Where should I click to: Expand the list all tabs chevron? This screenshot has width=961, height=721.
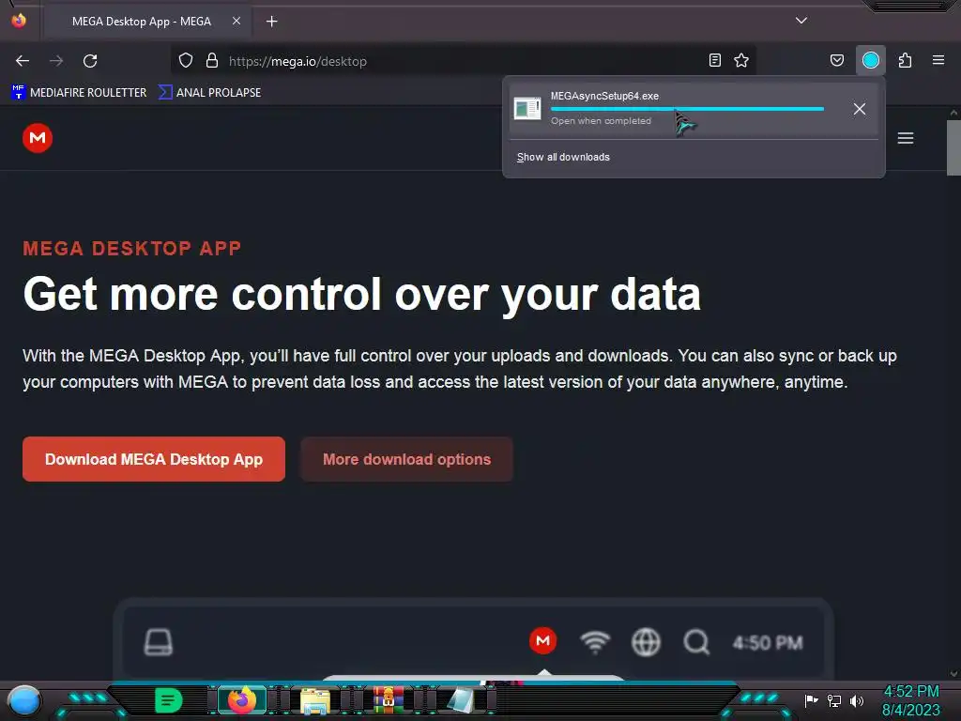tap(801, 21)
